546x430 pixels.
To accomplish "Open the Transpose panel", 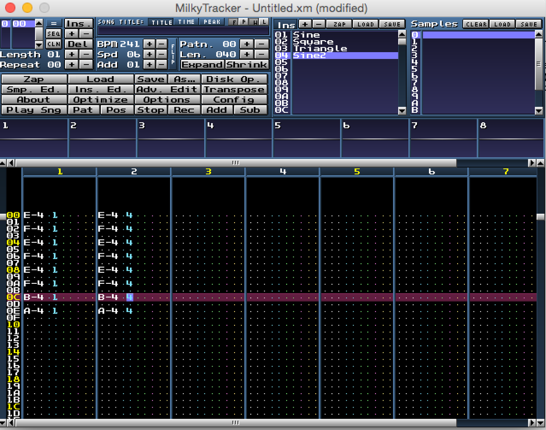I will coord(235,89).
